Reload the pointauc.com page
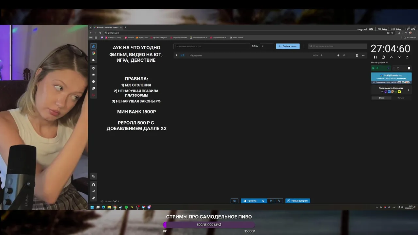The width and height of the screenshot is (418, 235). click(x=100, y=33)
